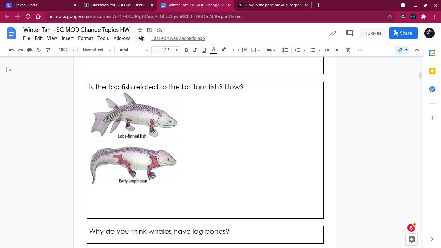
Task: Open Google Keep in side panel
Action: point(432,71)
